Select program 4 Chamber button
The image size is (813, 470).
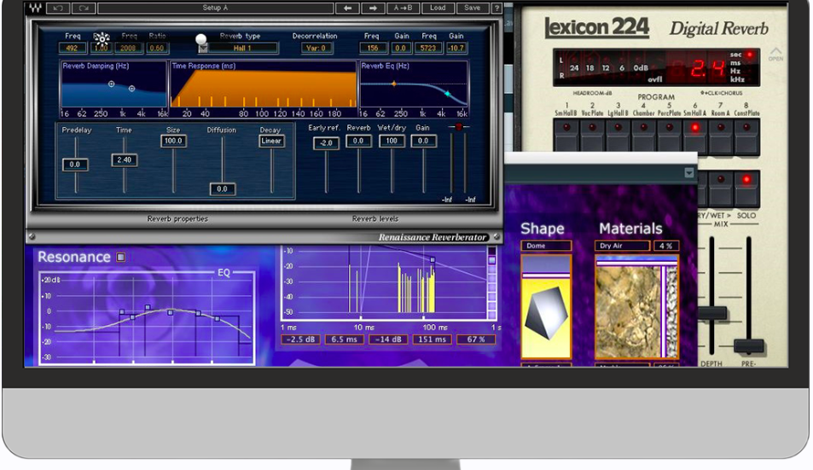pos(642,128)
